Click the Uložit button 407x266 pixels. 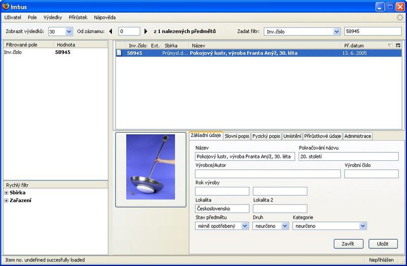(x=383, y=244)
